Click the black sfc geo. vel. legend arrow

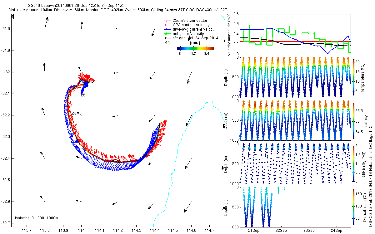pyautogui.click(x=167, y=38)
